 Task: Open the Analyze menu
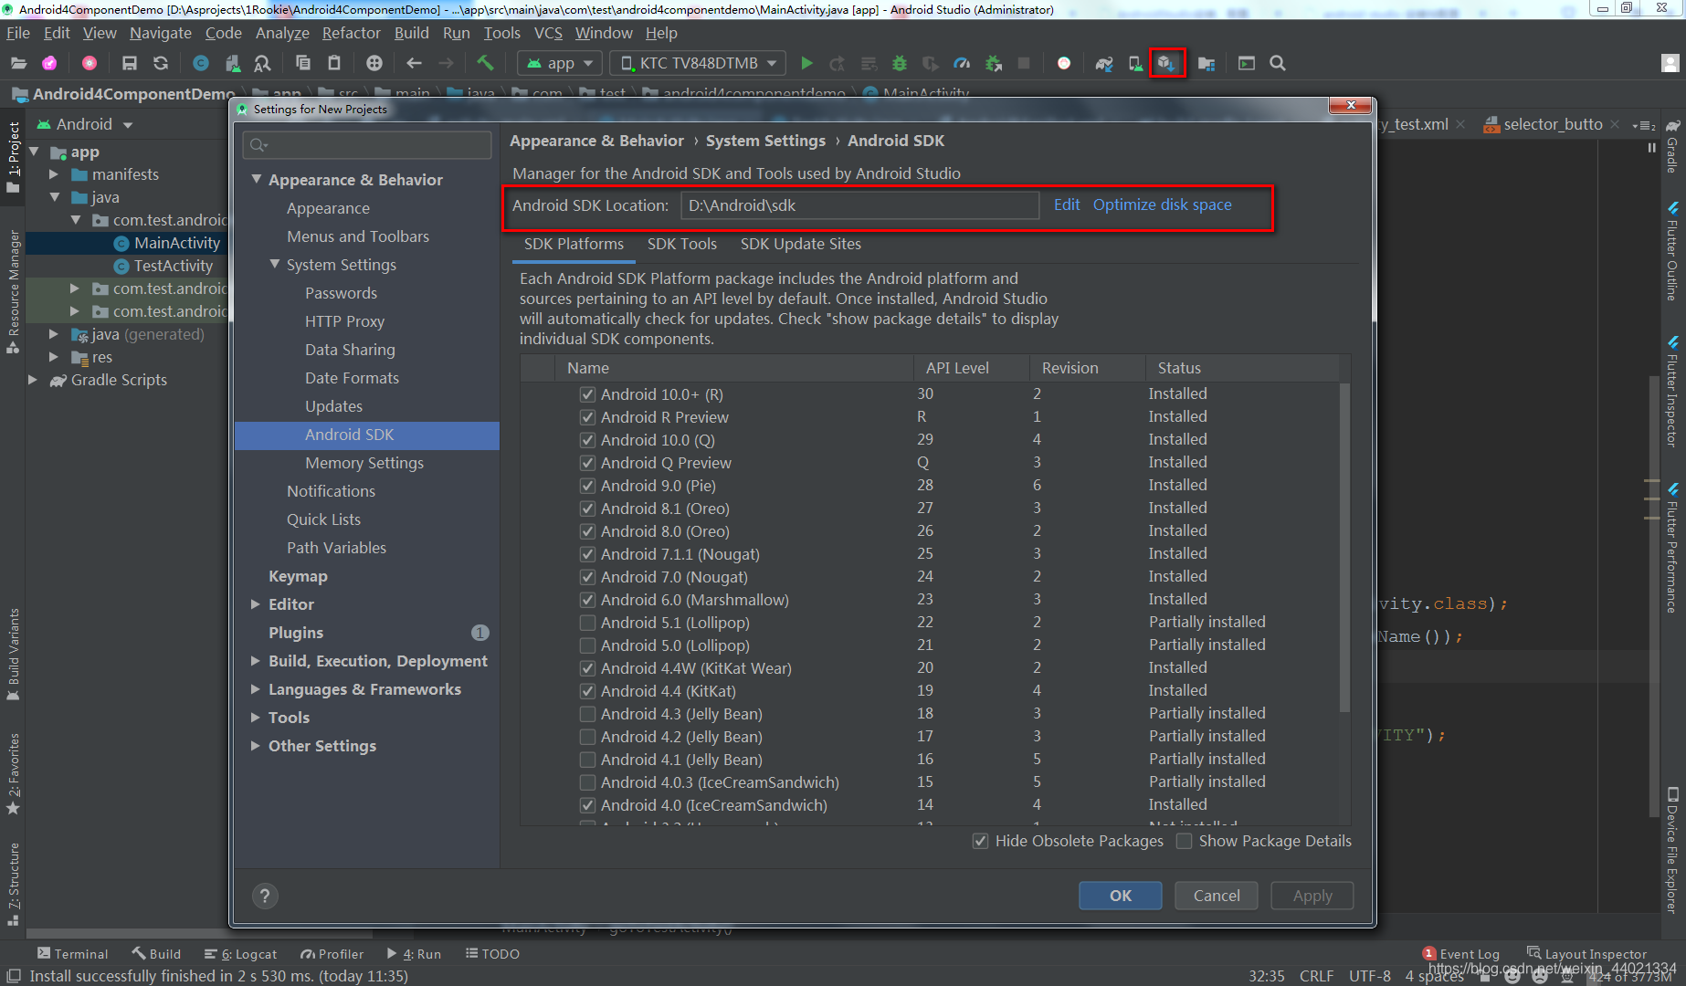(x=282, y=33)
